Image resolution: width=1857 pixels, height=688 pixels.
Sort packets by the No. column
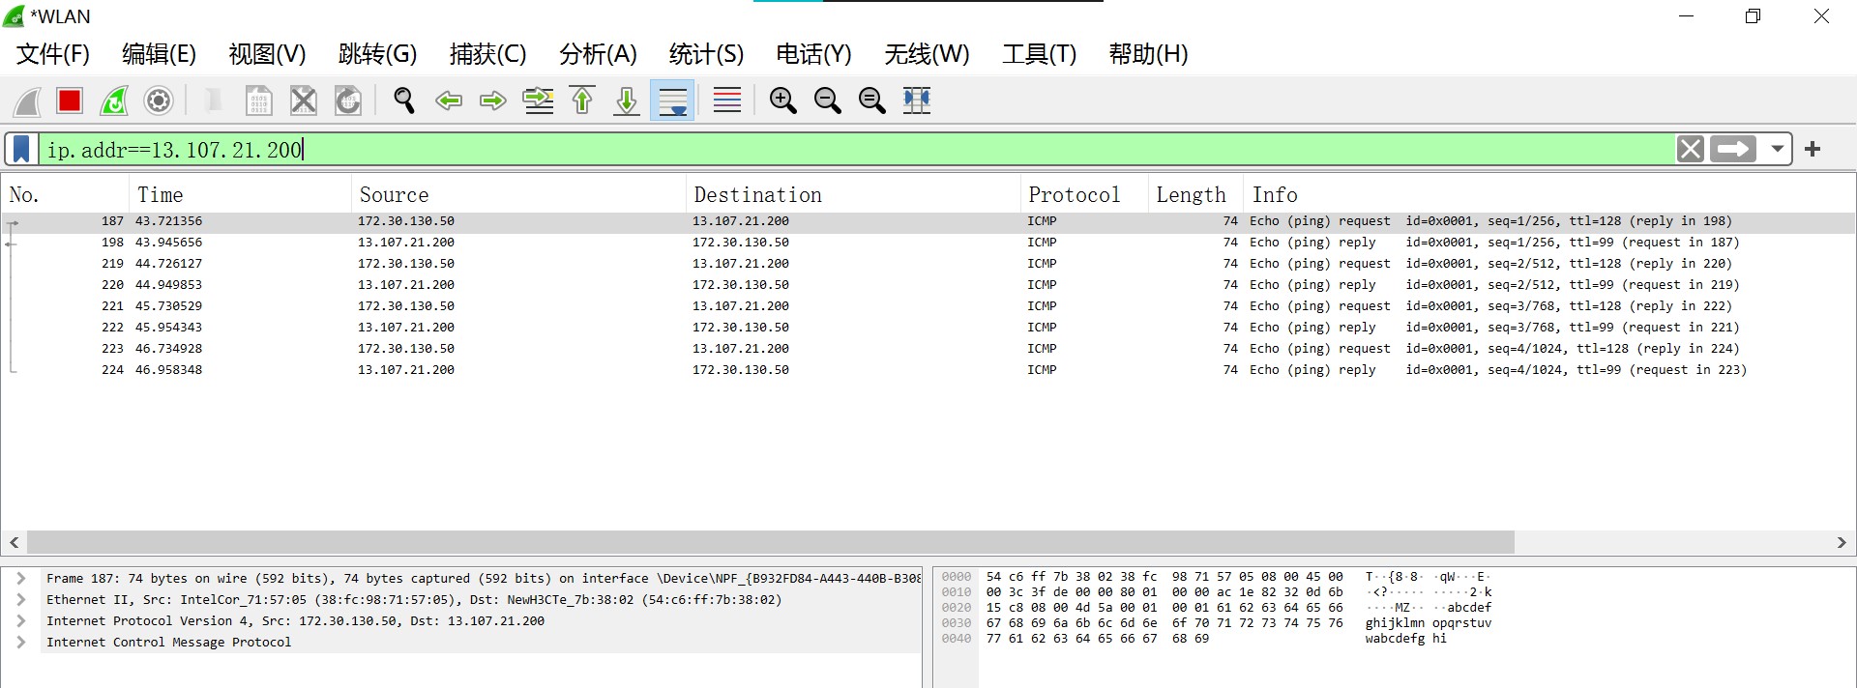65,194
